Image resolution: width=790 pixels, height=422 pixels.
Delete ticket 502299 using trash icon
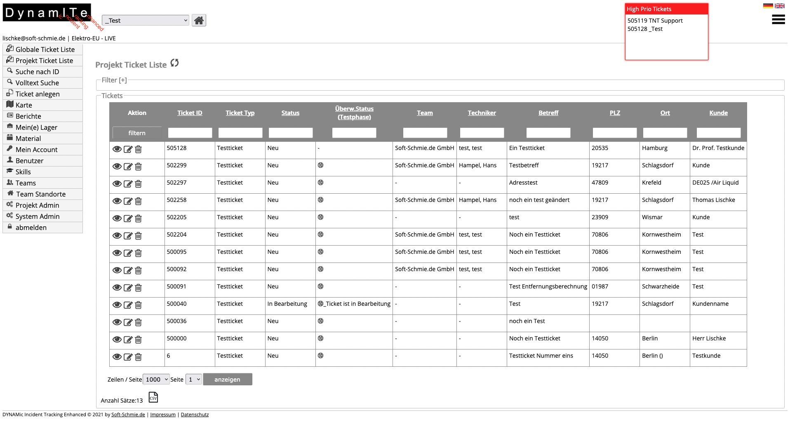(x=139, y=166)
